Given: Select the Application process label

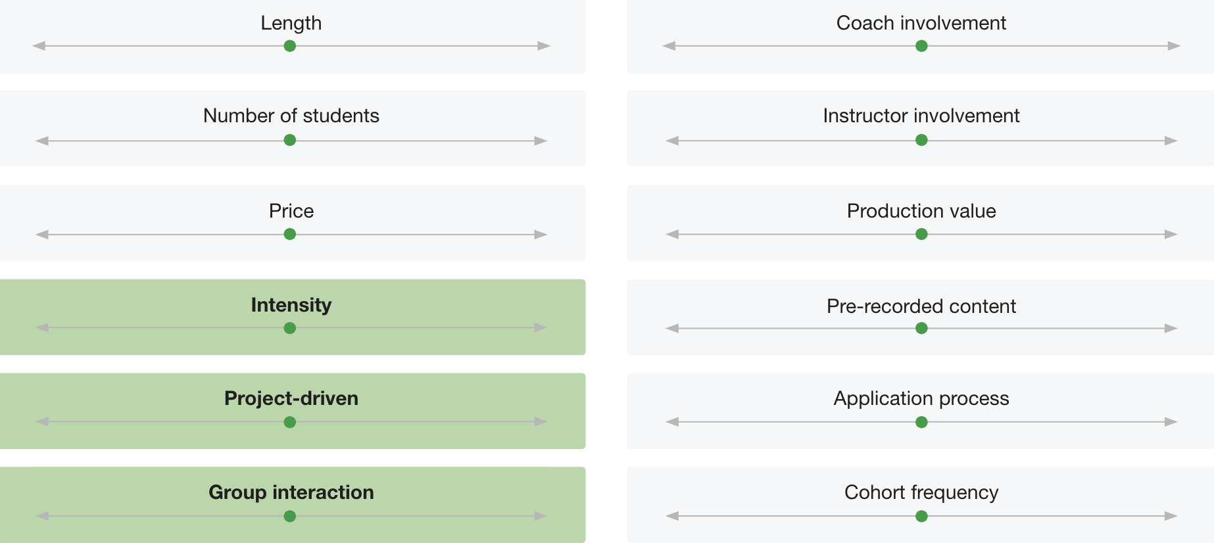Looking at the screenshot, I should point(921,398).
